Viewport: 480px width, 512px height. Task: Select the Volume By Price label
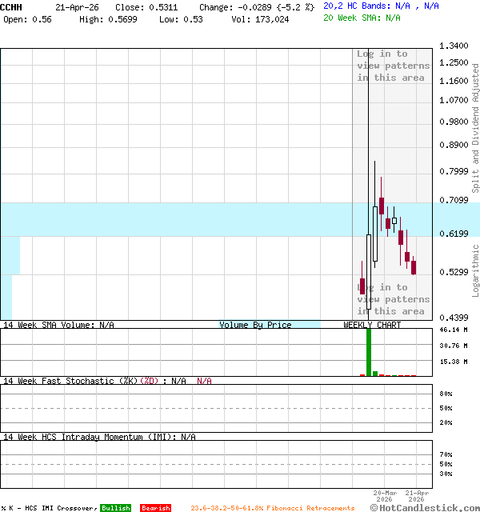click(x=255, y=325)
